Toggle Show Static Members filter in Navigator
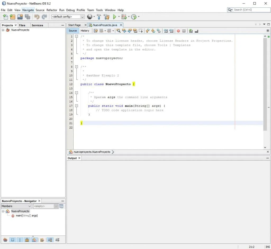The image size is (271, 249). pyautogui.click(x=20, y=240)
